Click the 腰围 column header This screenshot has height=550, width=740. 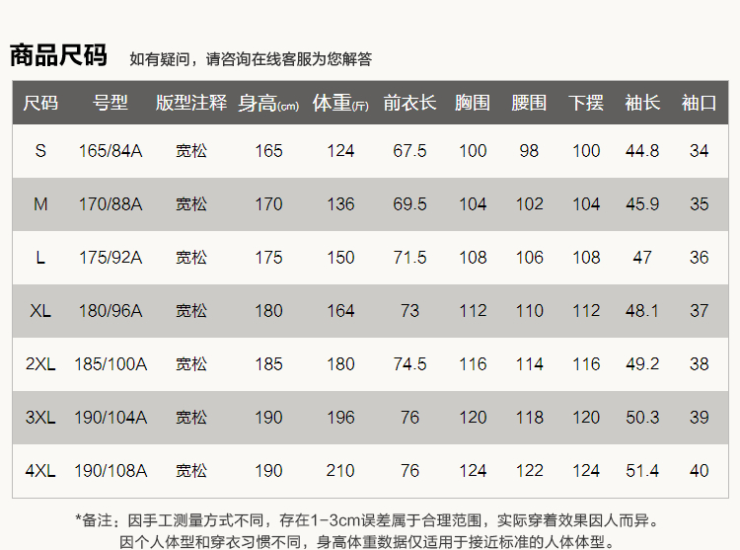click(529, 103)
